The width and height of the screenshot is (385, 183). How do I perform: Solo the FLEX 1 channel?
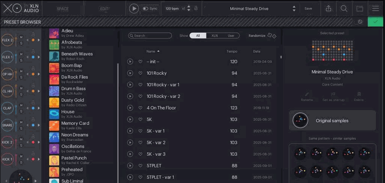[x=21, y=60]
